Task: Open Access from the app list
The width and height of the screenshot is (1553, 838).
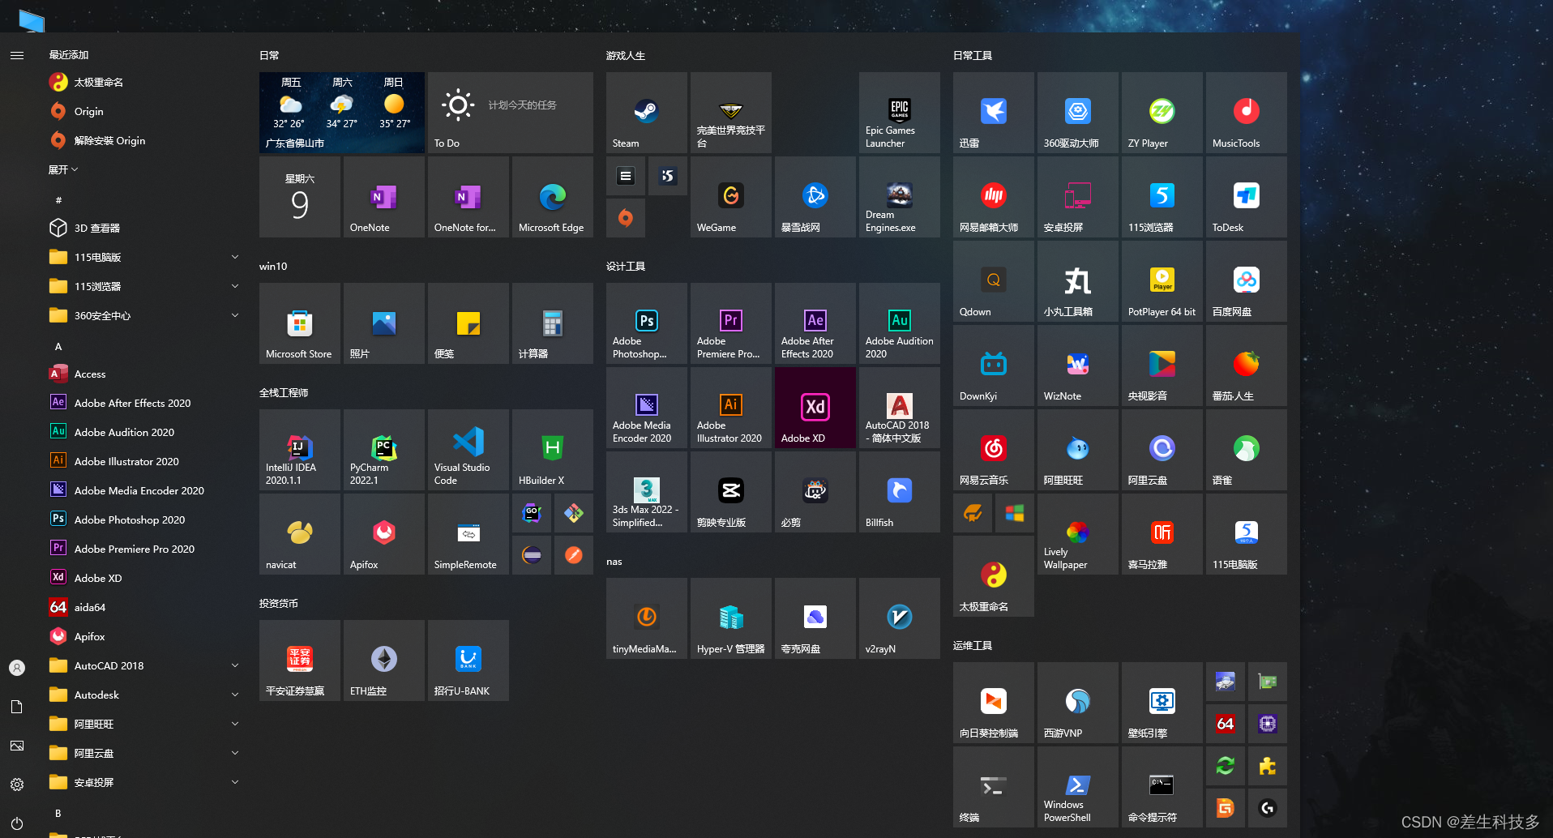Action: pos(144,374)
